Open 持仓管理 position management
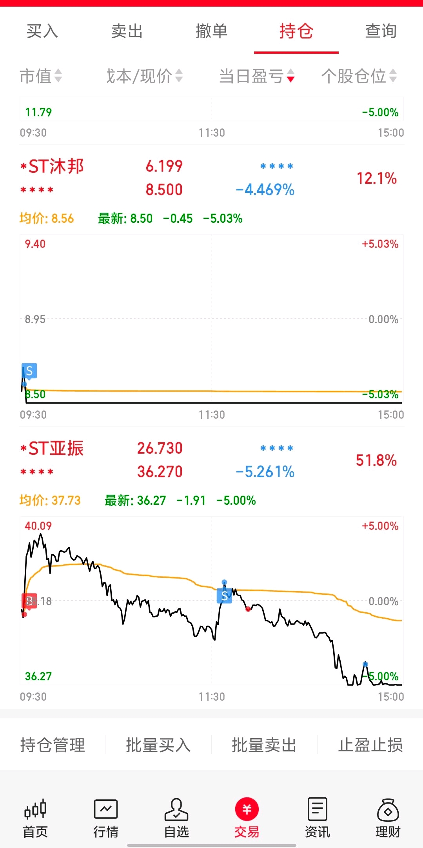Viewport: 423px width, 848px height. 53,745
